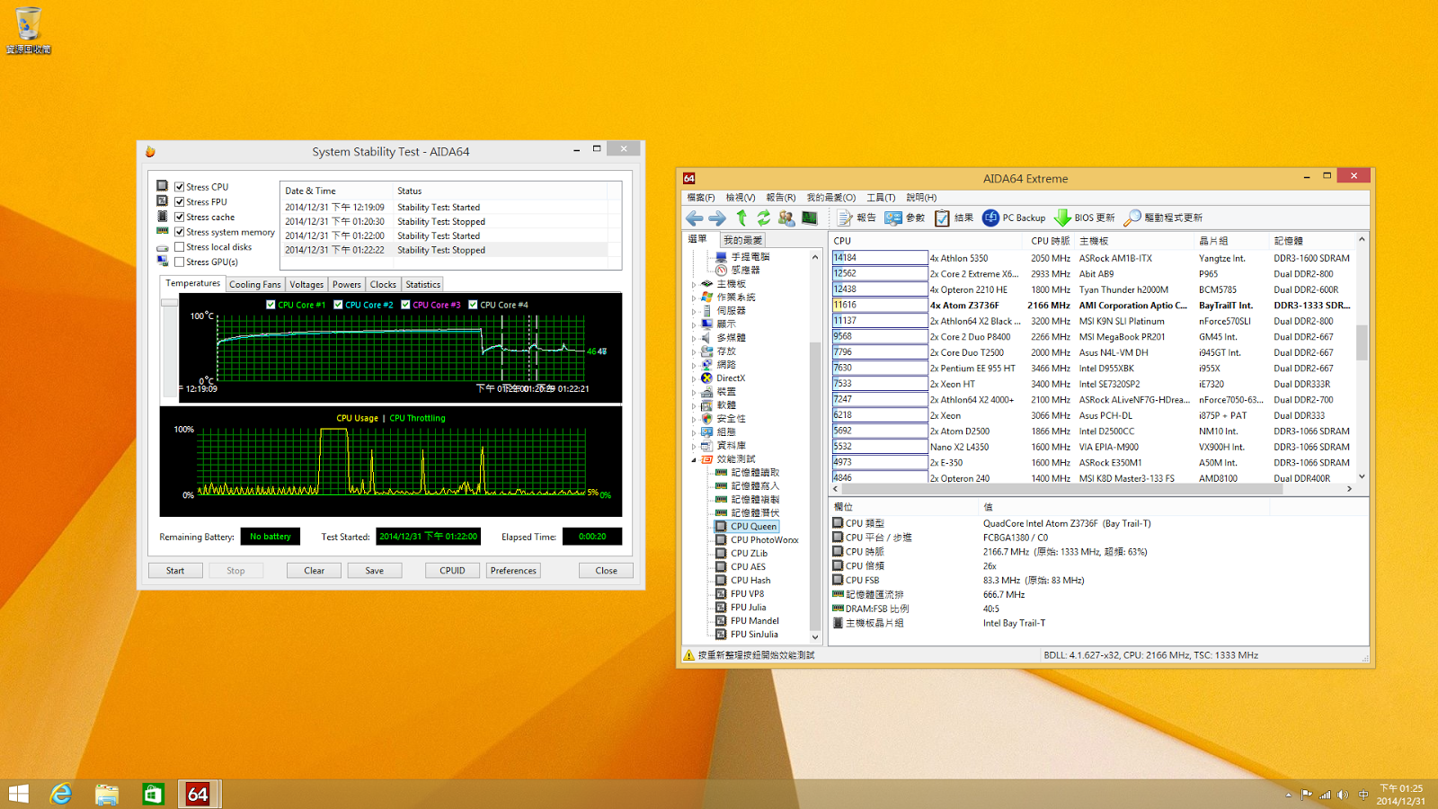The width and height of the screenshot is (1438, 809).
Task: Click PC Backup in toolbar
Action: tap(1014, 218)
